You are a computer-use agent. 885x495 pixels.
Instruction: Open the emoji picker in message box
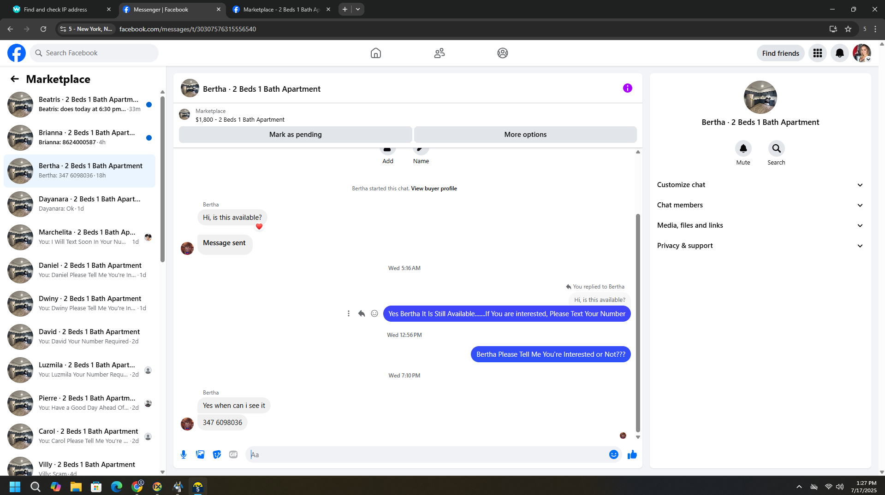pyautogui.click(x=614, y=454)
